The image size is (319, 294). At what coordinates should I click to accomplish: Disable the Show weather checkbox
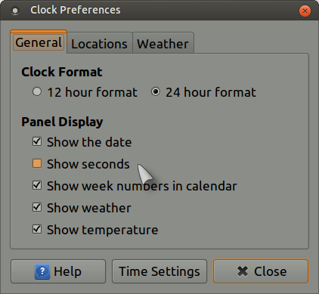tap(37, 207)
